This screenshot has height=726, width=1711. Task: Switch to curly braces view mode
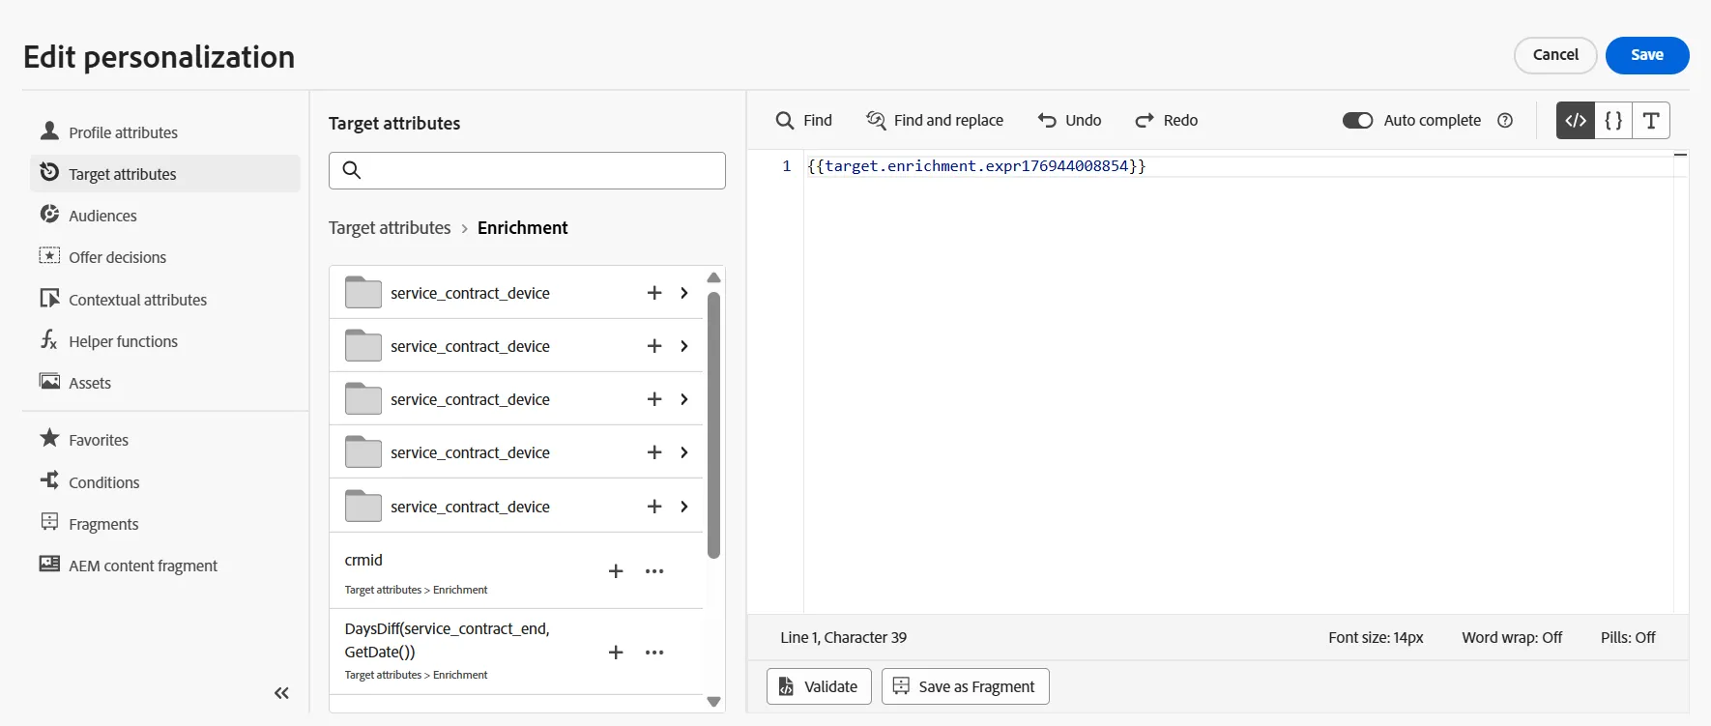1613,120
